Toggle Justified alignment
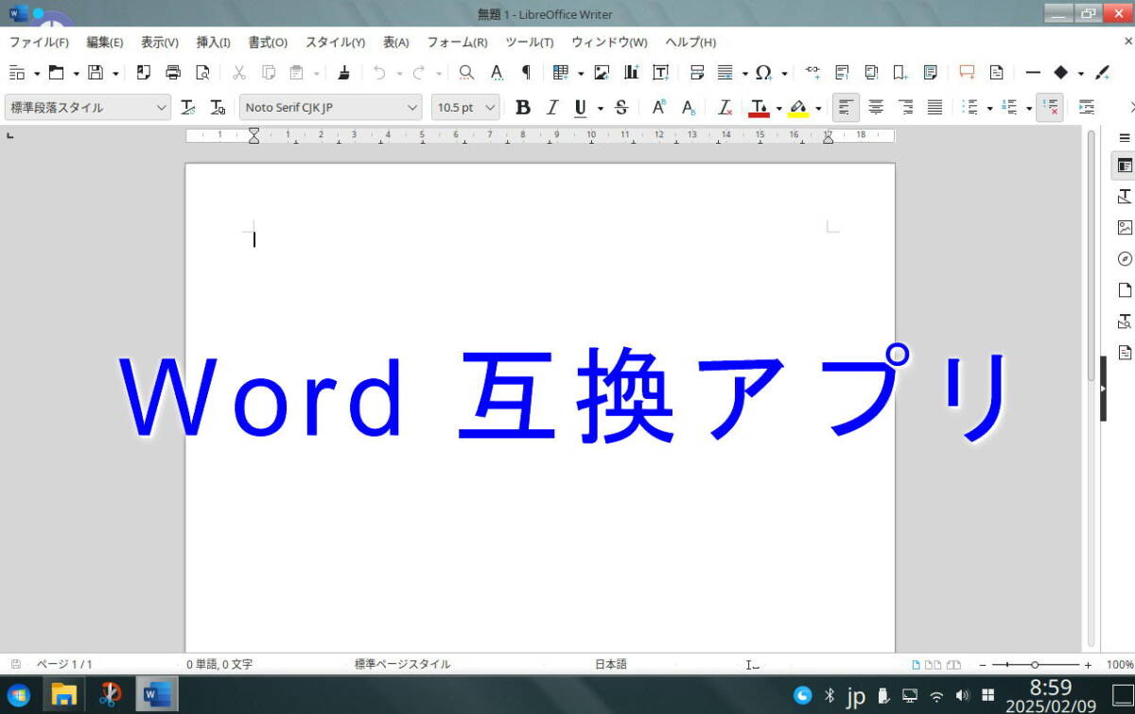The width and height of the screenshot is (1135, 714). coord(934,107)
